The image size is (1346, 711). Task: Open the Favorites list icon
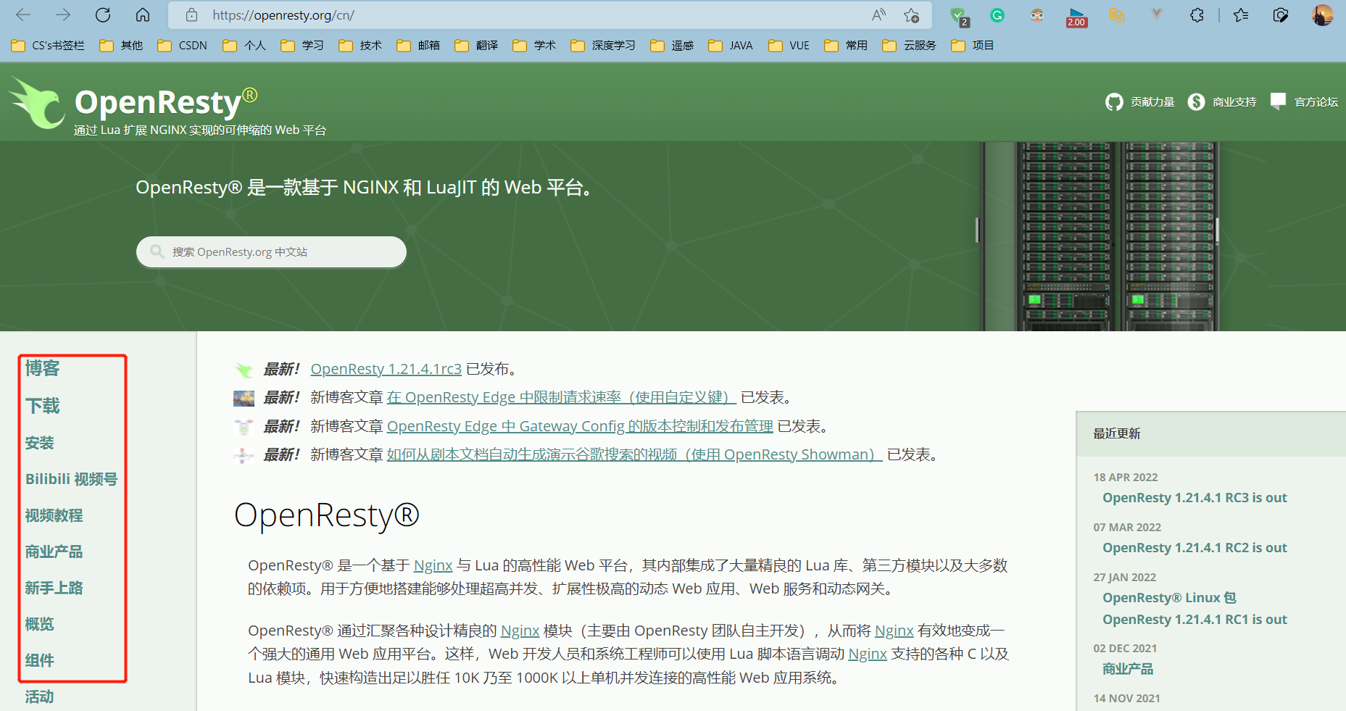pos(1241,15)
